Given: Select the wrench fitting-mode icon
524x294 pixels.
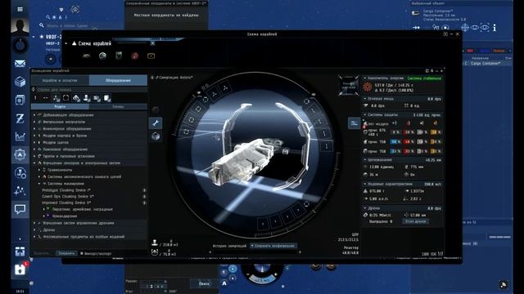Looking at the screenshot, I should (156, 123).
